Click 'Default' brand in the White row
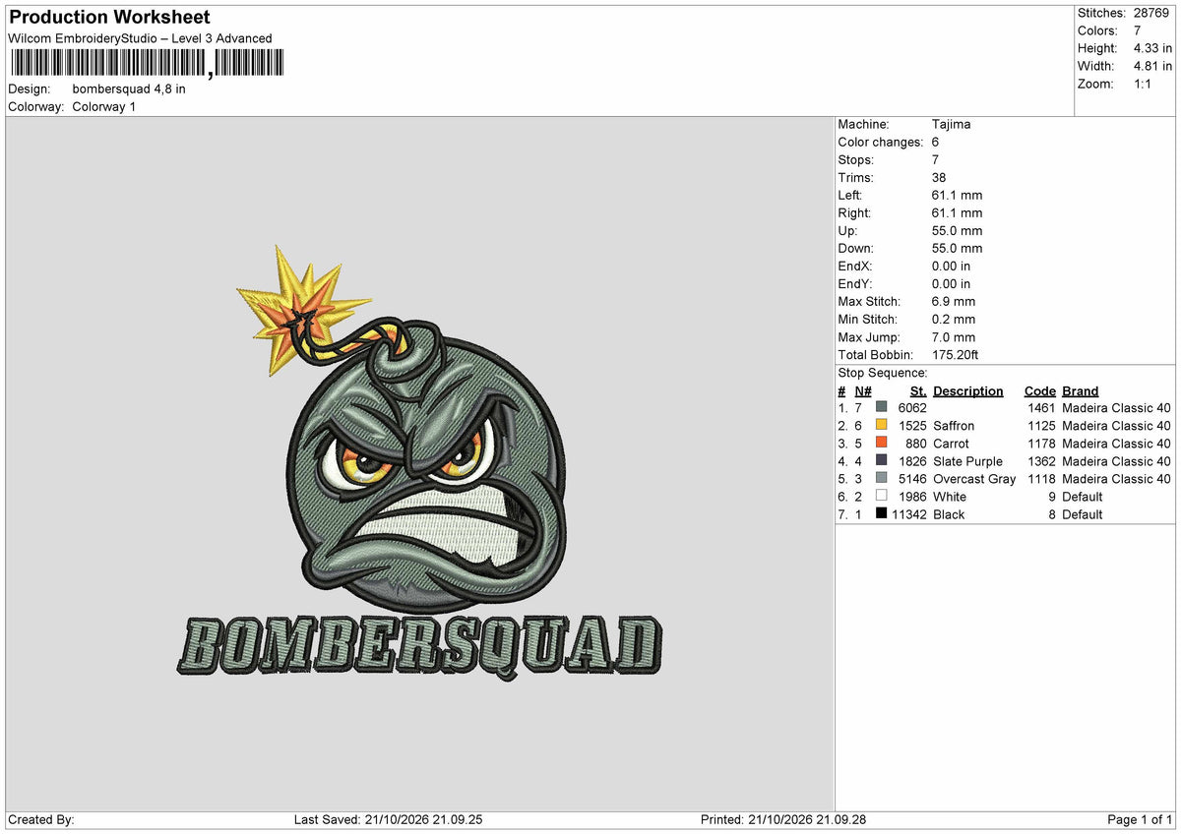Screen dimensions: 1181x834 click(x=1083, y=496)
